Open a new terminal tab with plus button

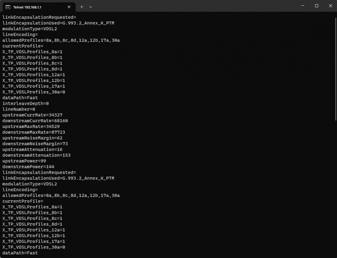[x=82, y=7]
